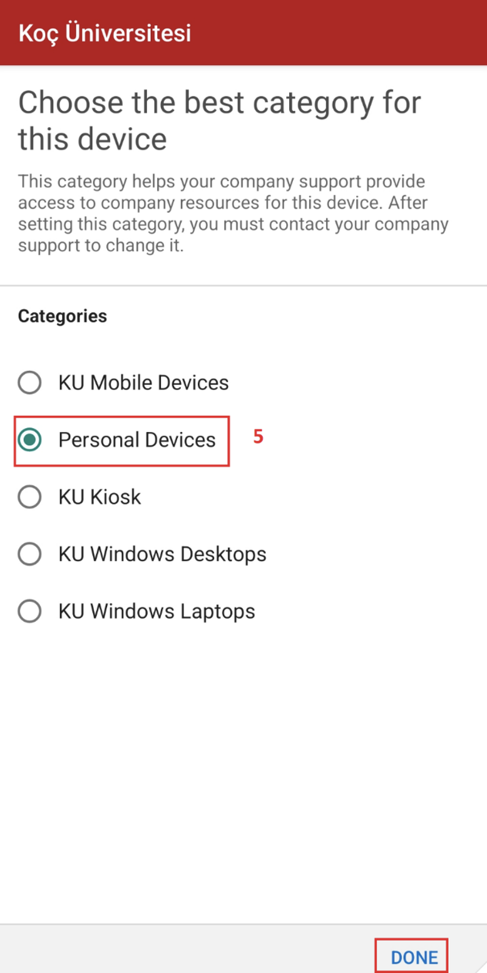
Task: Tap the Categories section header
Action: (x=63, y=316)
